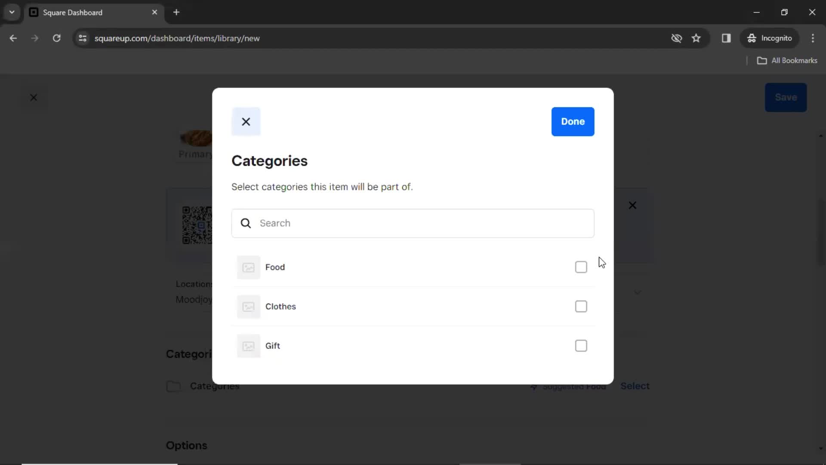The height and width of the screenshot is (465, 826).
Task: Bookmark this page with the star
Action: click(696, 38)
